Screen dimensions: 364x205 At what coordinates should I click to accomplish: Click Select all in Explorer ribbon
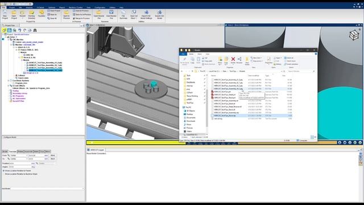coord(289,58)
